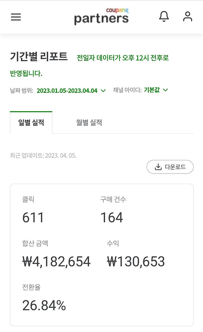Image resolution: width=203 pixels, height=332 pixels.
Task: Switch to the 일별 실적 tab
Action: tap(31, 123)
